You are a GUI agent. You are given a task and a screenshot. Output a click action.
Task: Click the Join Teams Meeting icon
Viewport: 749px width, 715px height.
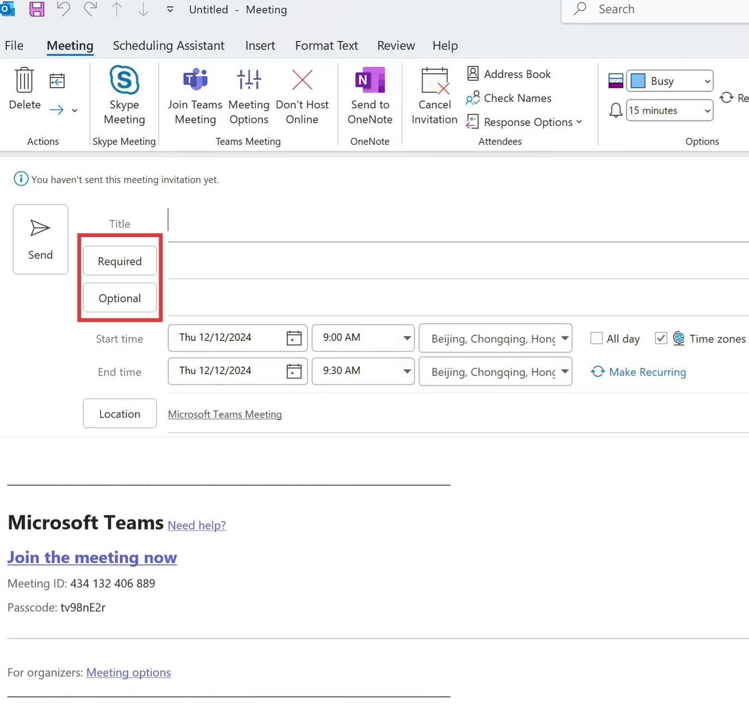[x=195, y=81]
